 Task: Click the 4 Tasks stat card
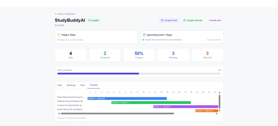71,55
